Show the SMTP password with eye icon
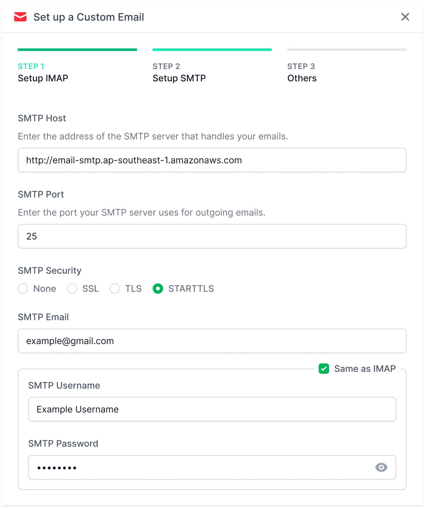This screenshot has height=508, width=424. click(381, 467)
